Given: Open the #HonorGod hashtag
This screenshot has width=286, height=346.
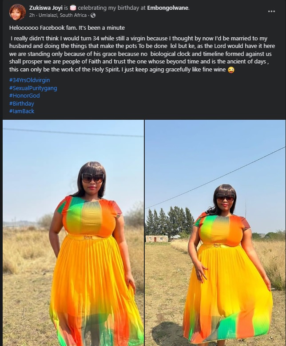Looking at the screenshot, I should 24,95.
